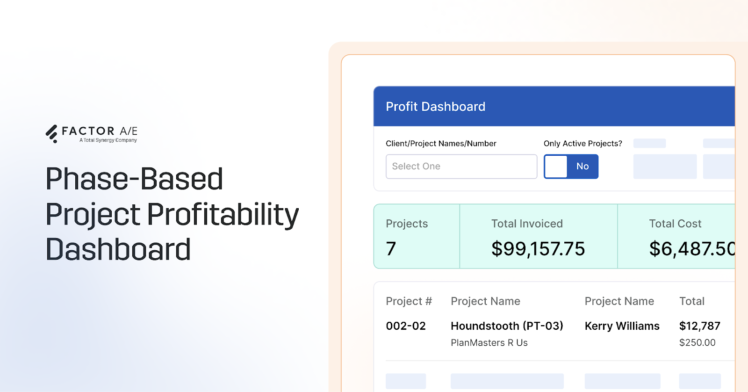The image size is (748, 392).
Task: Click project number 002-02
Action: pos(406,326)
